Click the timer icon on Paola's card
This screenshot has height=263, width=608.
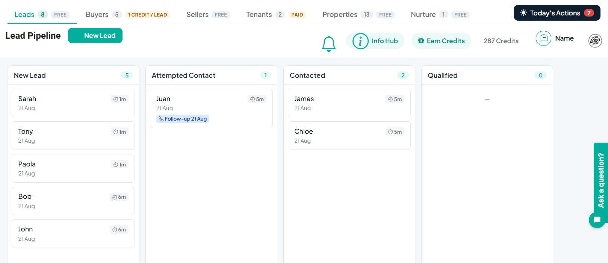[116, 165]
